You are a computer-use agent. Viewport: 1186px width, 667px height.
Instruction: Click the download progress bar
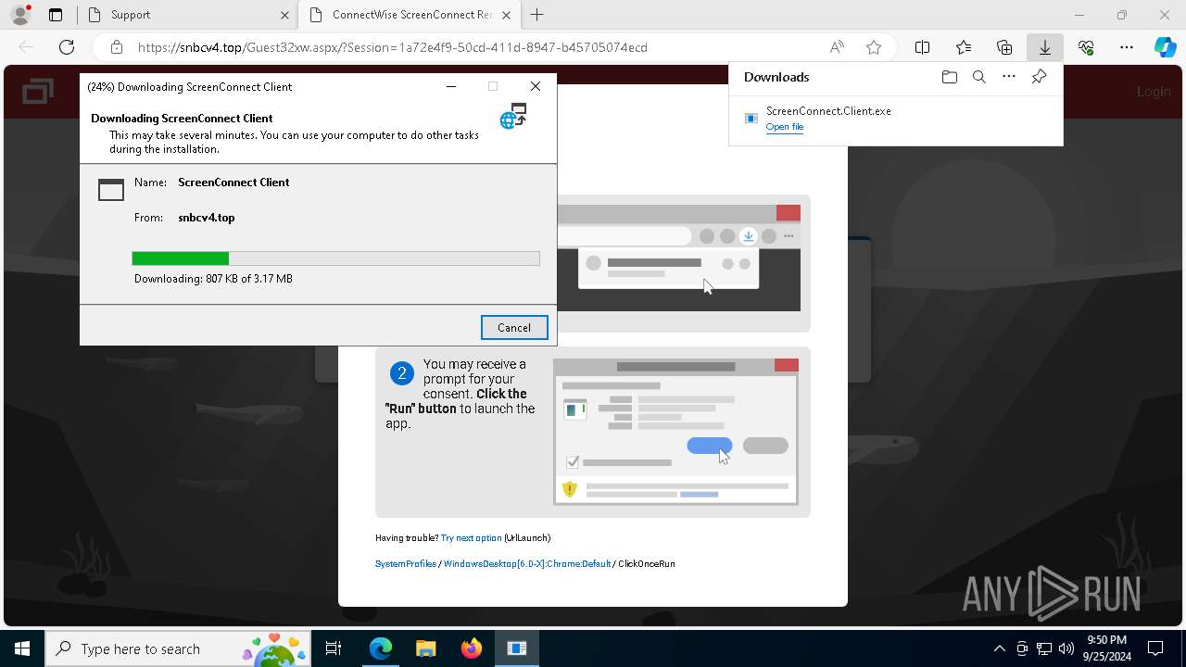tap(335, 258)
